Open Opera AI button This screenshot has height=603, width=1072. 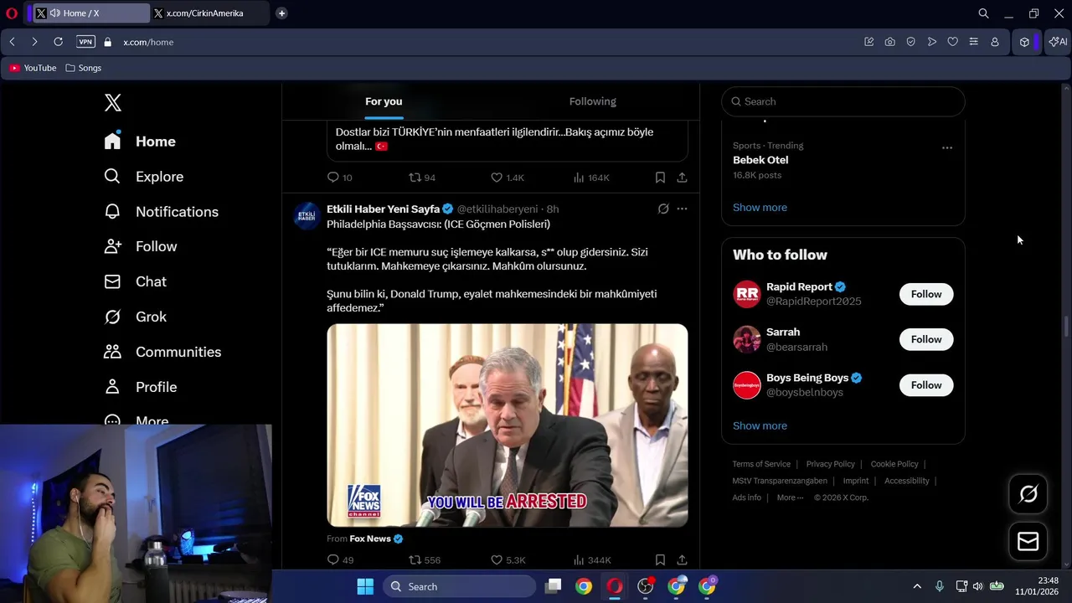(1058, 42)
